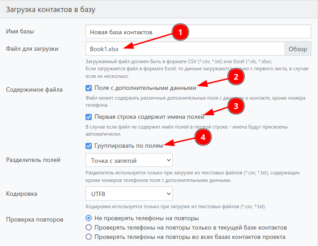
Task: Click the 'Кодировка' label text
Action: pos(21,194)
